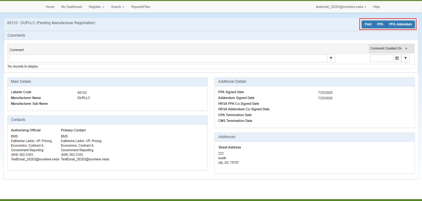Click the Authorizing Official phone number
The image size is (422, 201).
[x=22, y=155]
